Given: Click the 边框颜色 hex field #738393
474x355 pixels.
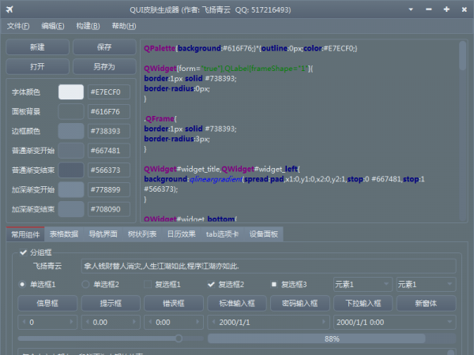Looking at the screenshot, I should click(108, 131).
